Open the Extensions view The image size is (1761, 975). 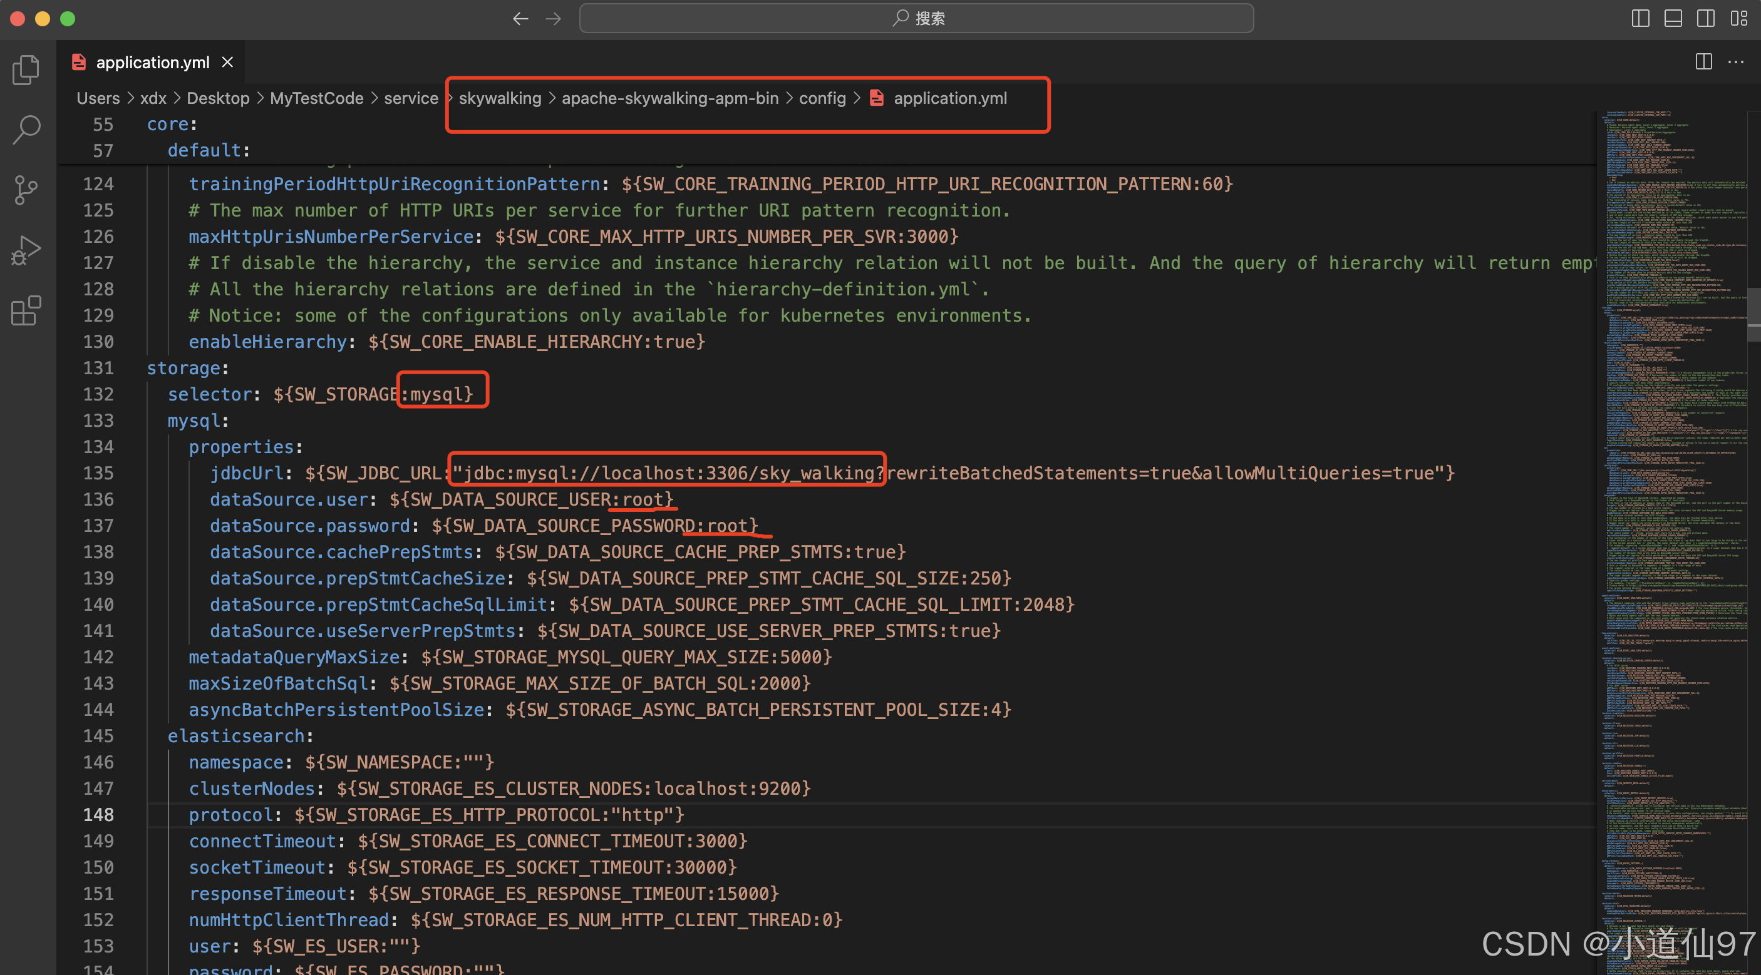pyautogui.click(x=27, y=310)
